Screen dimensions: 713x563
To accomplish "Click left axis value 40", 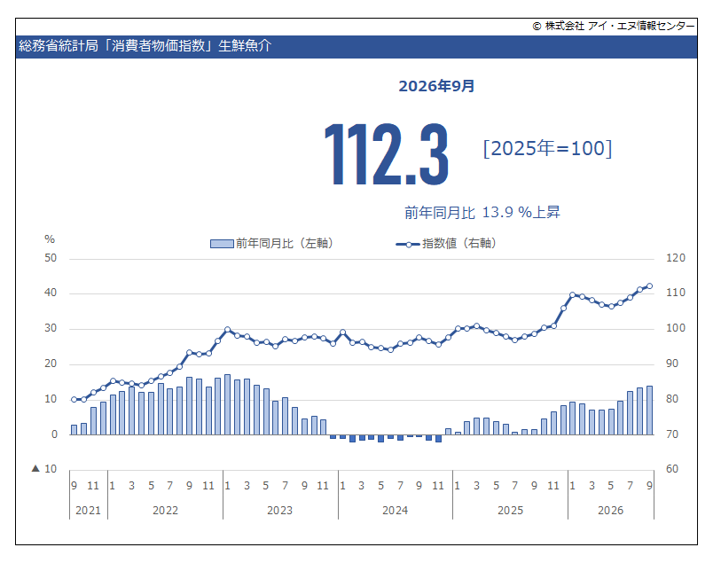I will tap(51, 293).
